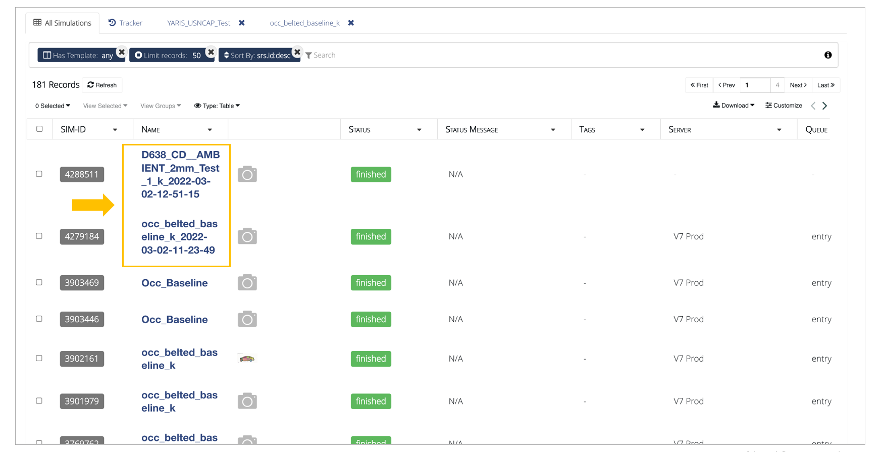Open occ_belted_baseline_k simulation 3901979
The image size is (885, 452).
click(179, 401)
